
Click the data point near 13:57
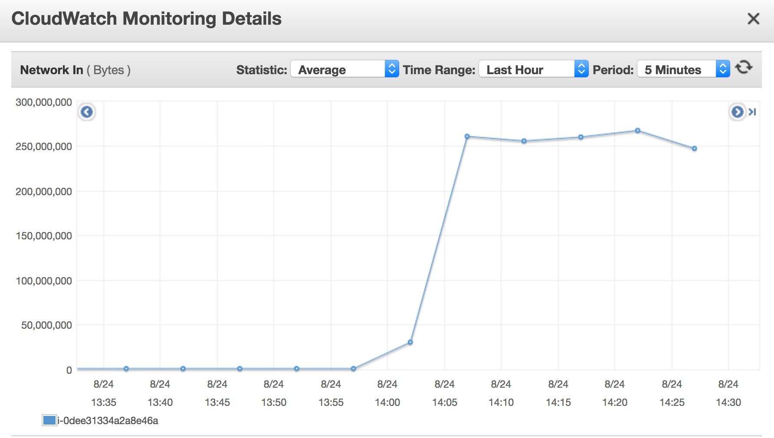click(x=354, y=369)
